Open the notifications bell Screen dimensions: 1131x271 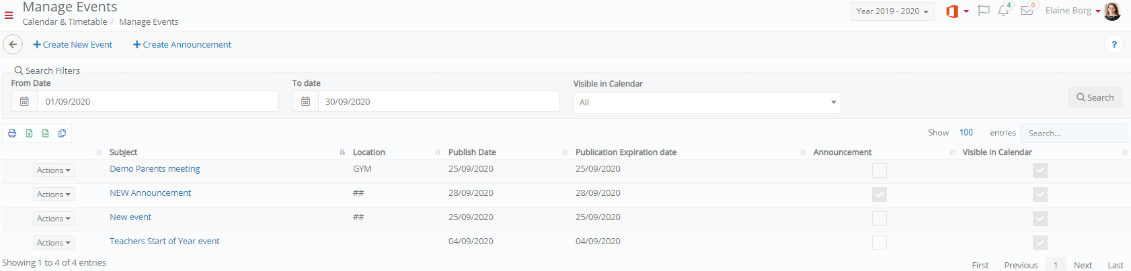pyautogui.click(x=1003, y=11)
